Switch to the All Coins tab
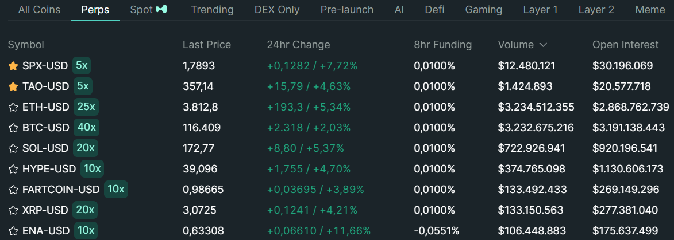Viewport: 674px width, 240px height. (40, 10)
